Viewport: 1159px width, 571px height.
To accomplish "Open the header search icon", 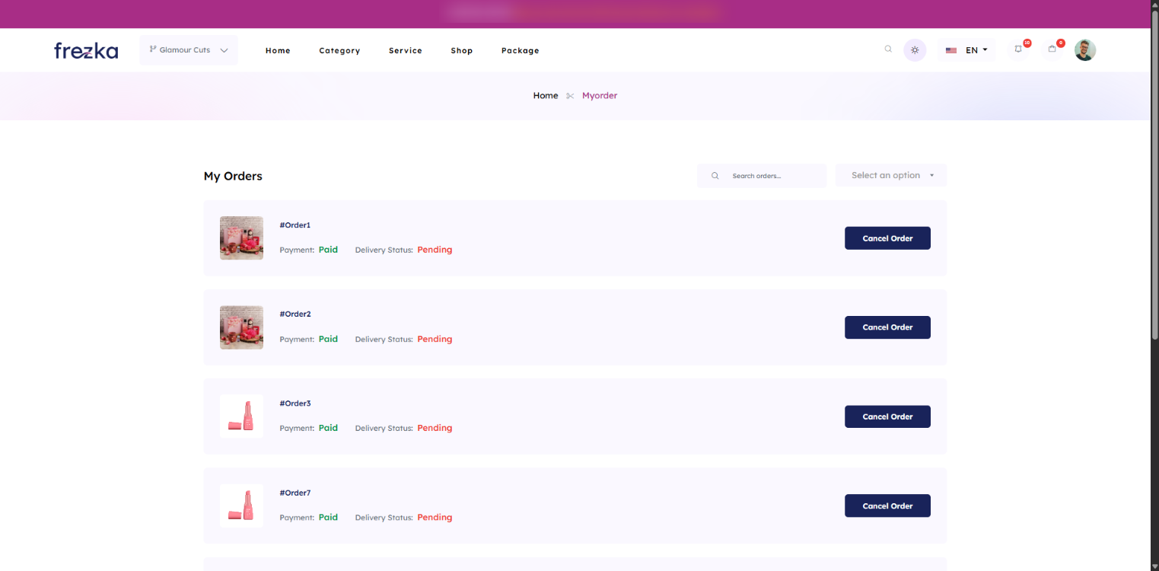I will point(888,49).
